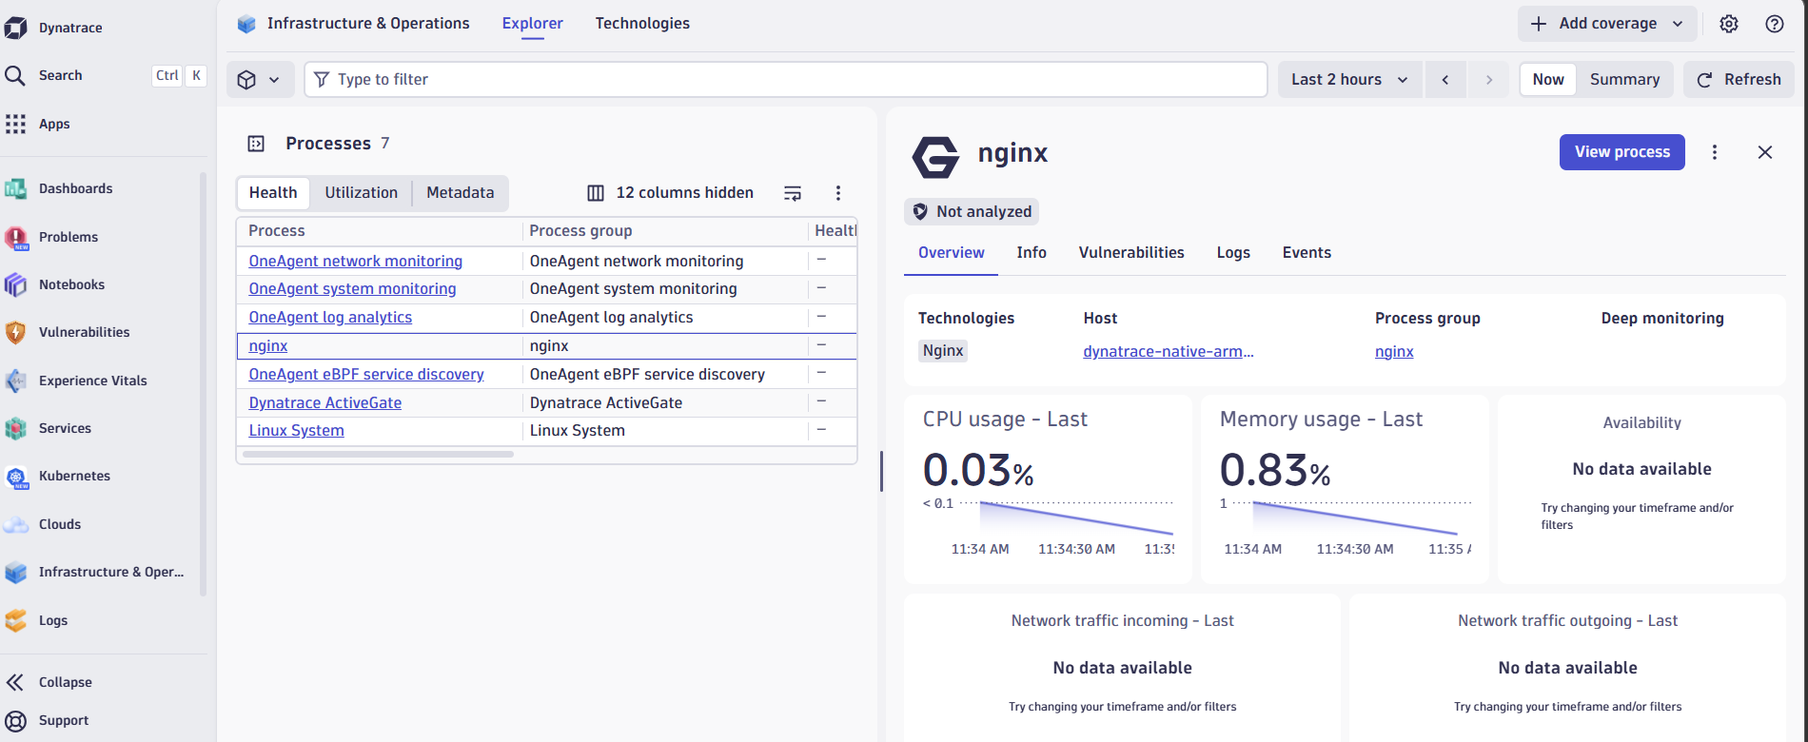Image resolution: width=1808 pixels, height=742 pixels.
Task: Select the Now toggle
Action: click(x=1548, y=80)
